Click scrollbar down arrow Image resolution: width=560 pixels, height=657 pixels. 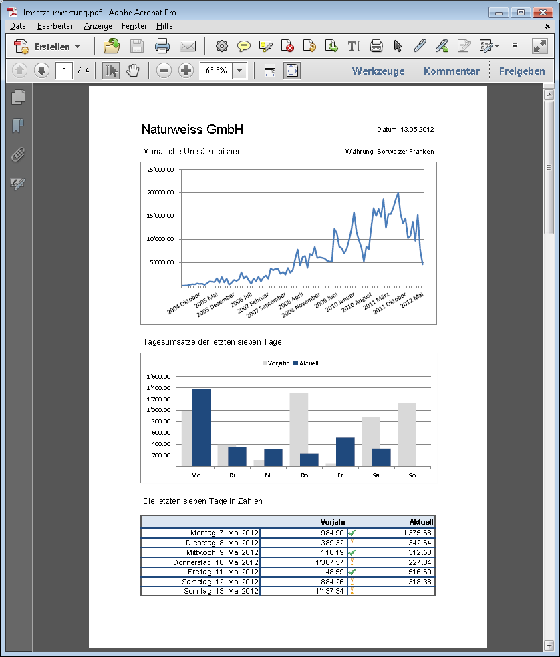(549, 645)
